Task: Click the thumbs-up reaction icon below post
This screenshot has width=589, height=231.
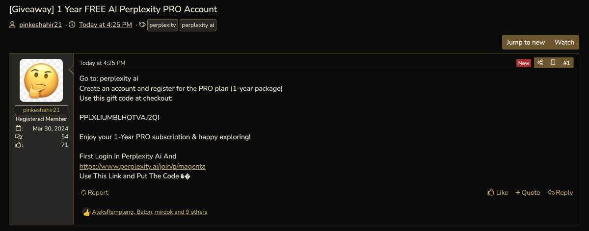Action: [x=86, y=212]
